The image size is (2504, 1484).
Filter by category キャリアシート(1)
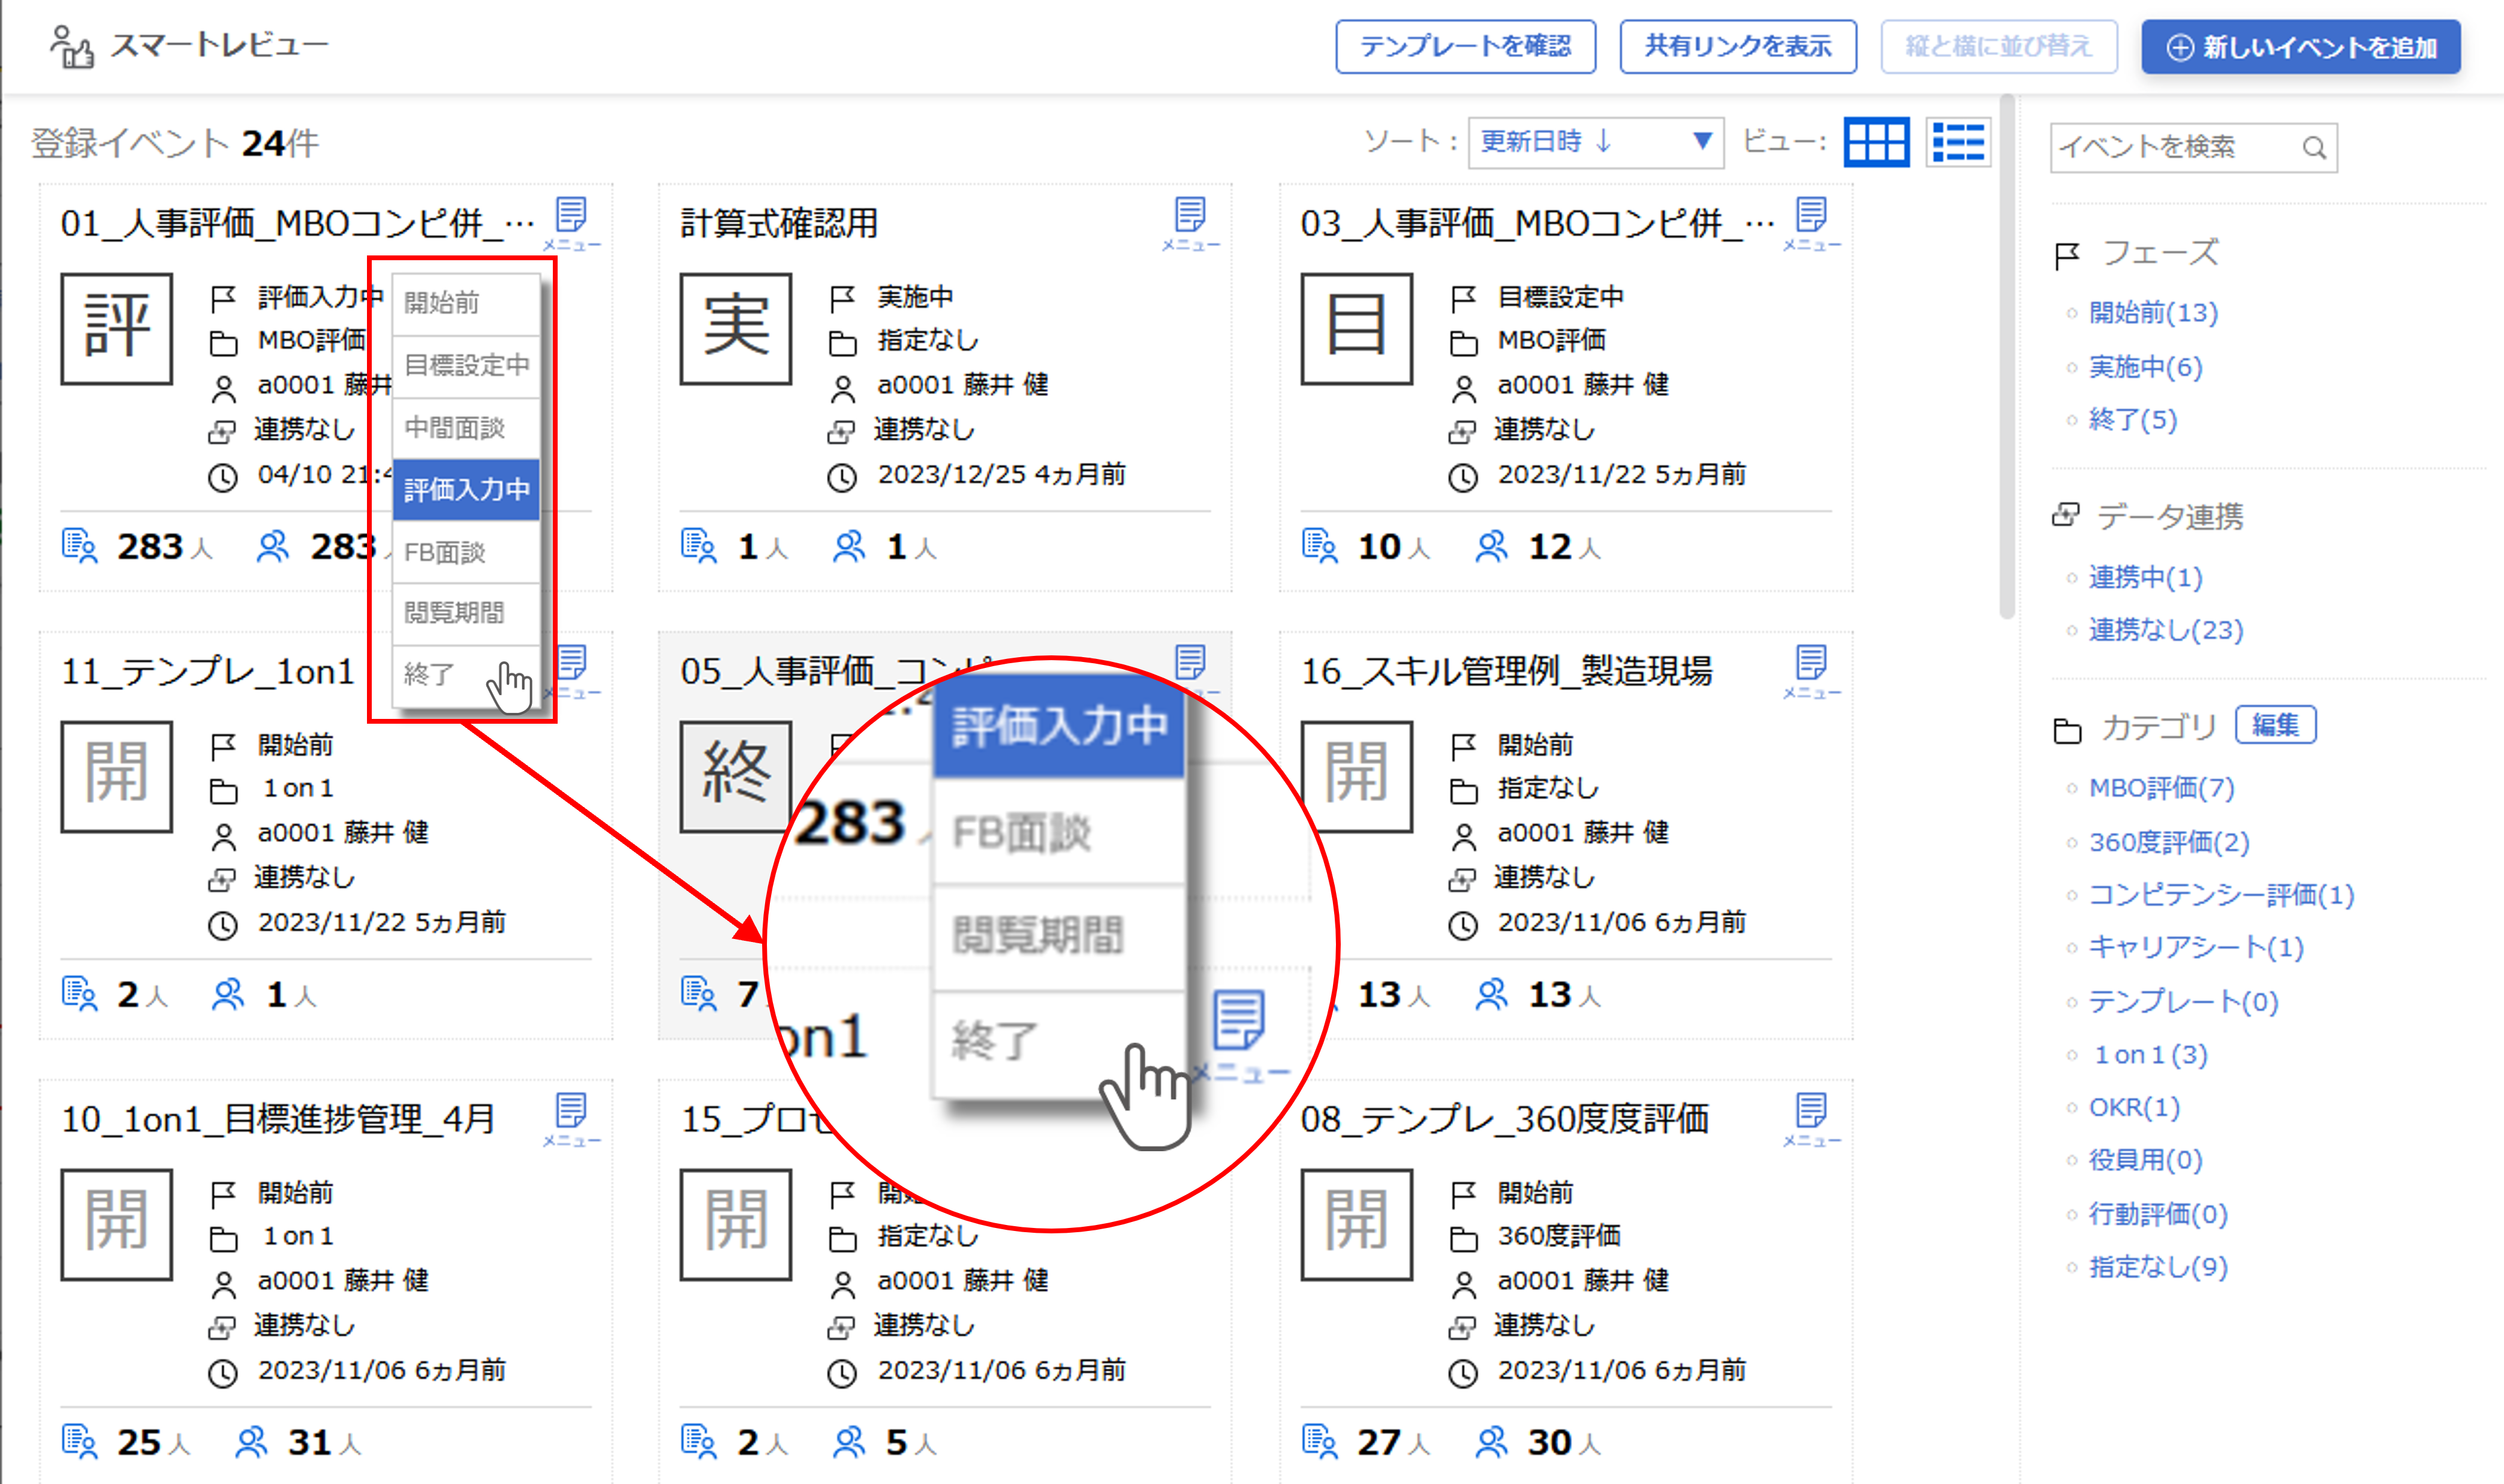[2196, 947]
